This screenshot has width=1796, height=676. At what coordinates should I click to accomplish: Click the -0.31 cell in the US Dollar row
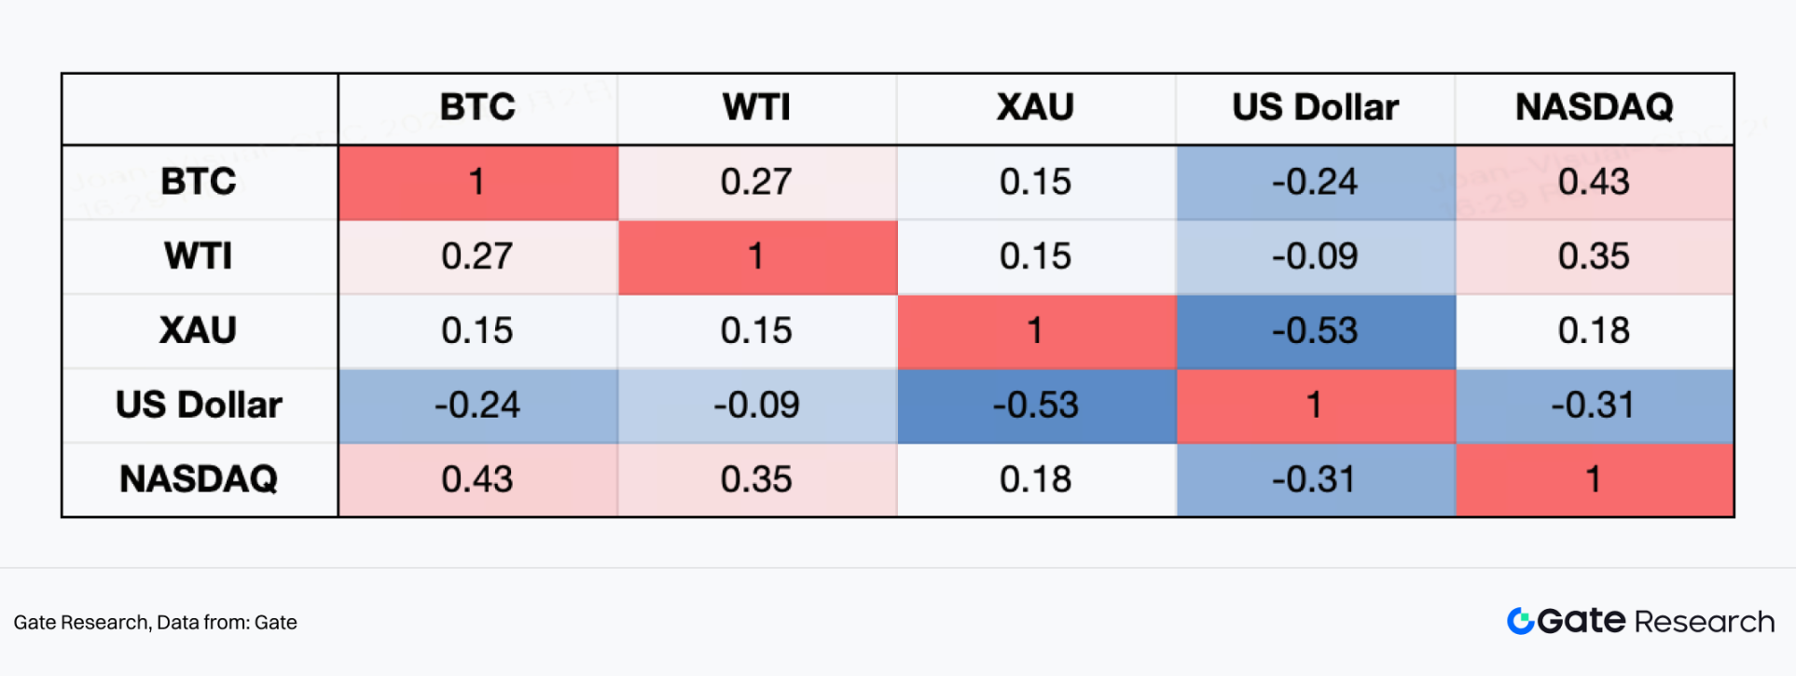point(1594,406)
